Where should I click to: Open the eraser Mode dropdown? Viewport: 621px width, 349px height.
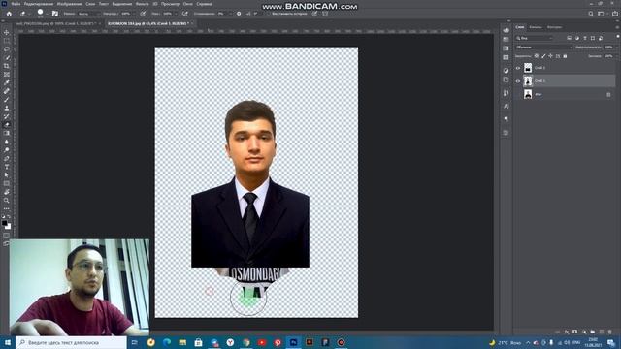tap(88, 14)
